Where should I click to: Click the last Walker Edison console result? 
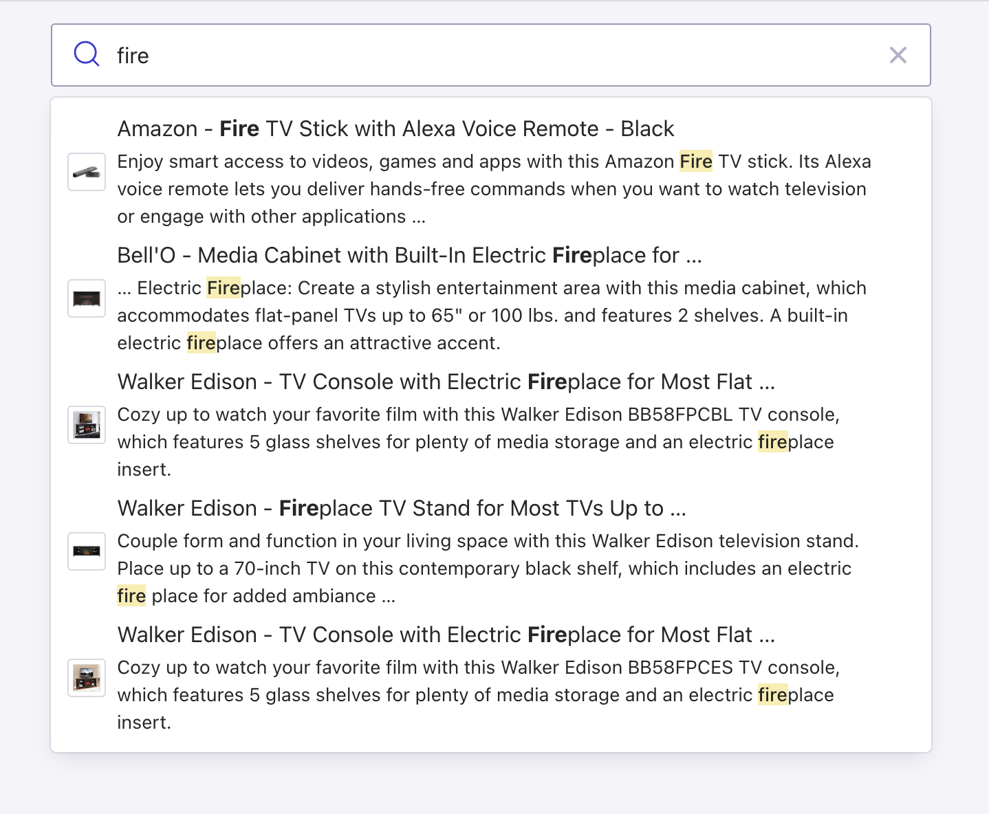tap(446, 635)
